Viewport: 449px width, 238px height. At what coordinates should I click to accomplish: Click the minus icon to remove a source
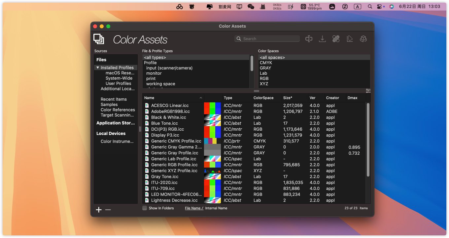[x=108, y=210]
